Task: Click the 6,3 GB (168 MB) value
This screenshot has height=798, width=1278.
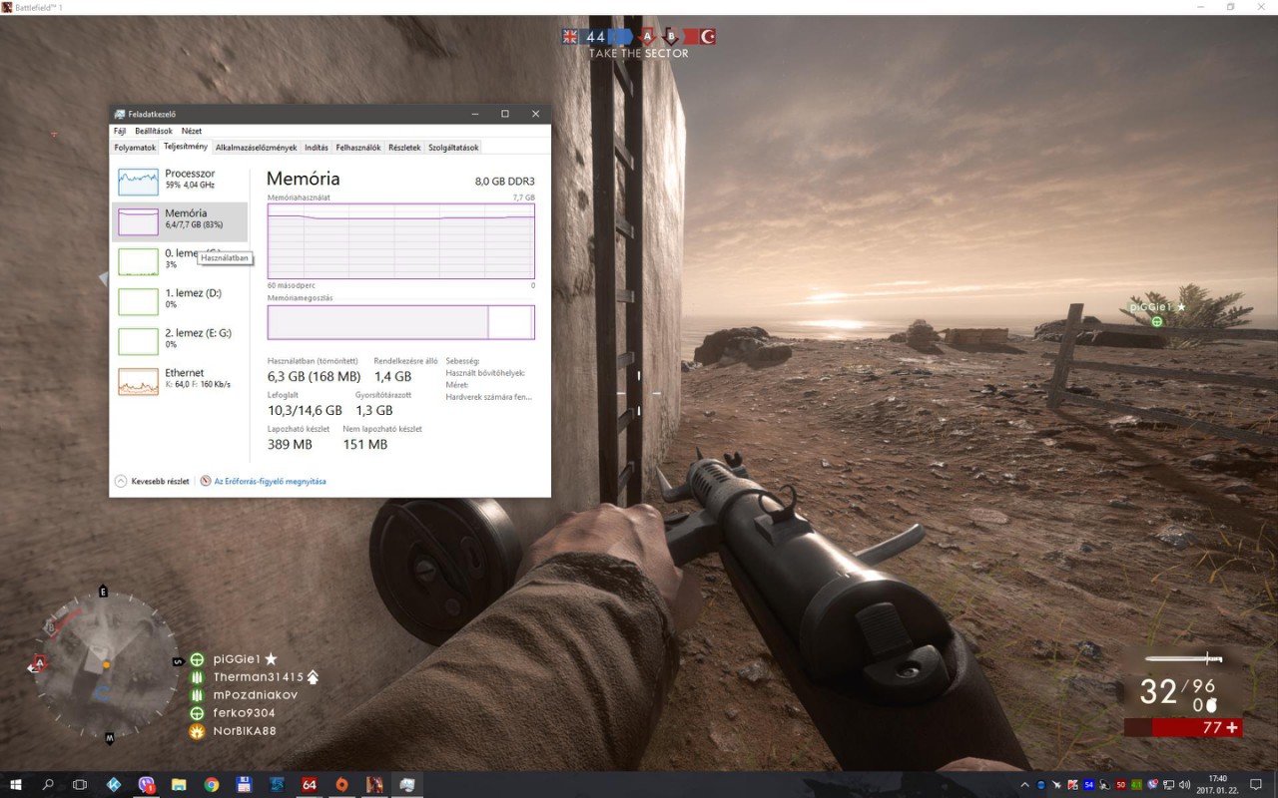Action: (314, 376)
